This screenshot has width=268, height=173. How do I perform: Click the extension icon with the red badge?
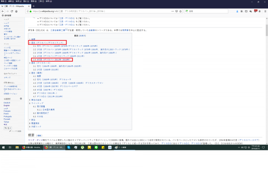tap(255, 11)
